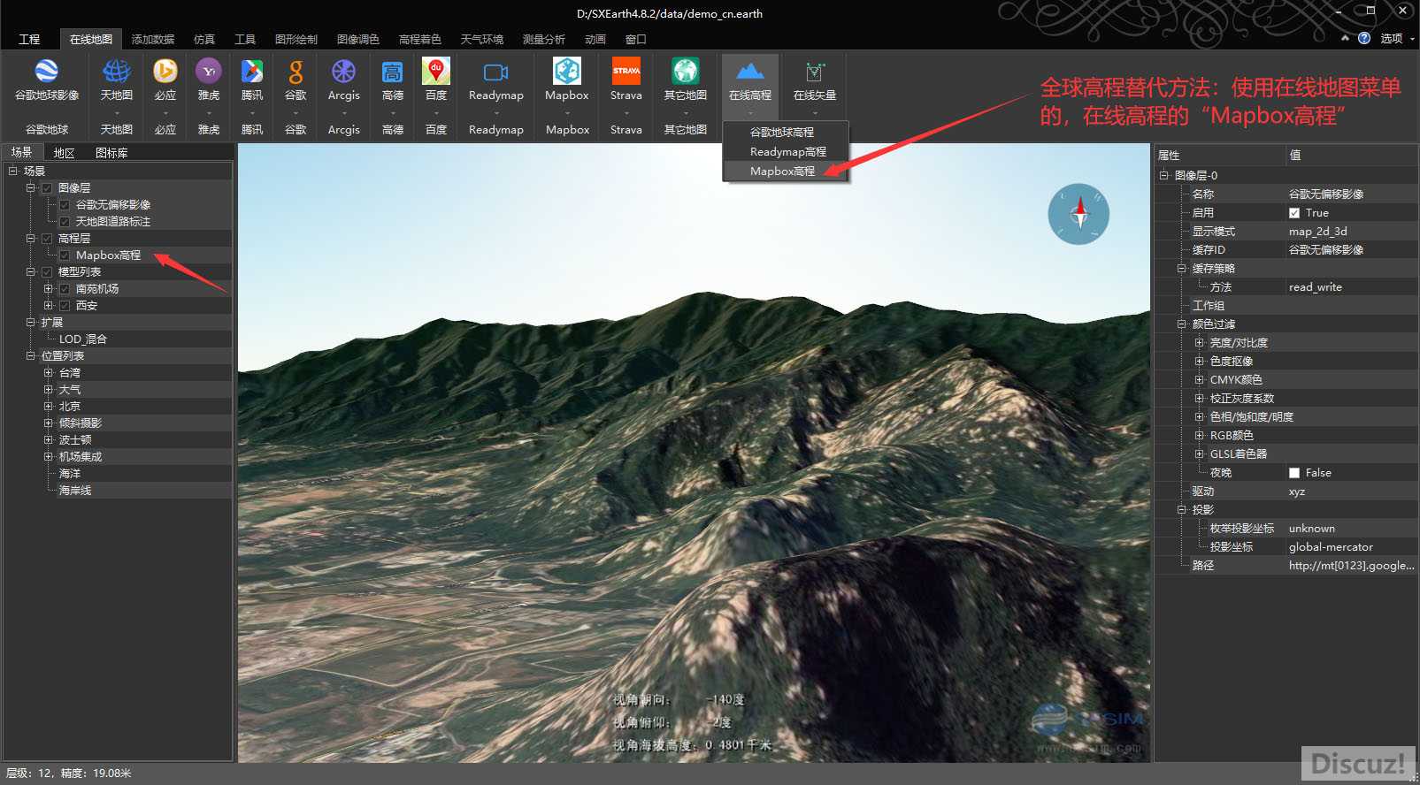The height and width of the screenshot is (785, 1420).
Task: Select the 谷歌 map icon
Action: coord(296,71)
